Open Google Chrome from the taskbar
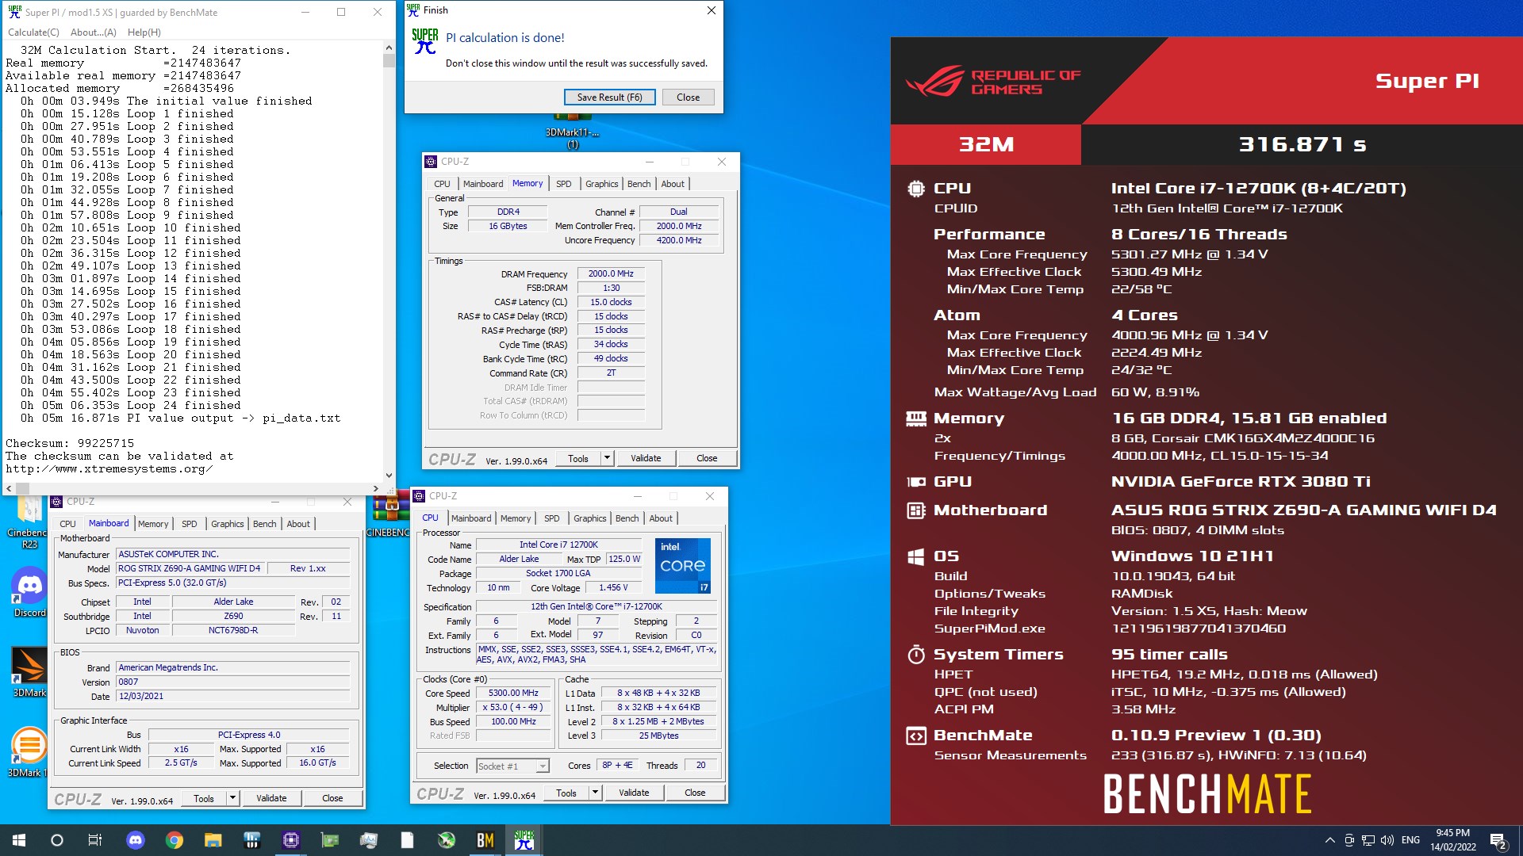This screenshot has height=856, width=1523. pyautogui.click(x=174, y=840)
